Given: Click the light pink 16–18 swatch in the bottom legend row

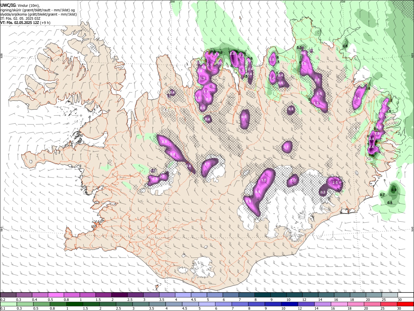Looking at the screenshot, I should (339, 304).
